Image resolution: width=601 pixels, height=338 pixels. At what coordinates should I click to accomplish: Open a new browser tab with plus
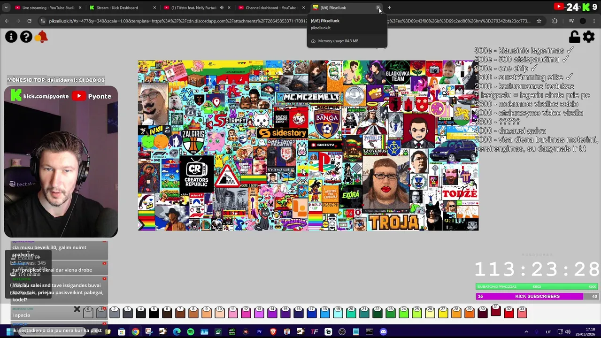coord(389,8)
